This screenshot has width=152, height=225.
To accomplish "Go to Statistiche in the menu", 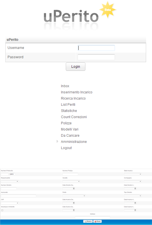I will [69, 111].
